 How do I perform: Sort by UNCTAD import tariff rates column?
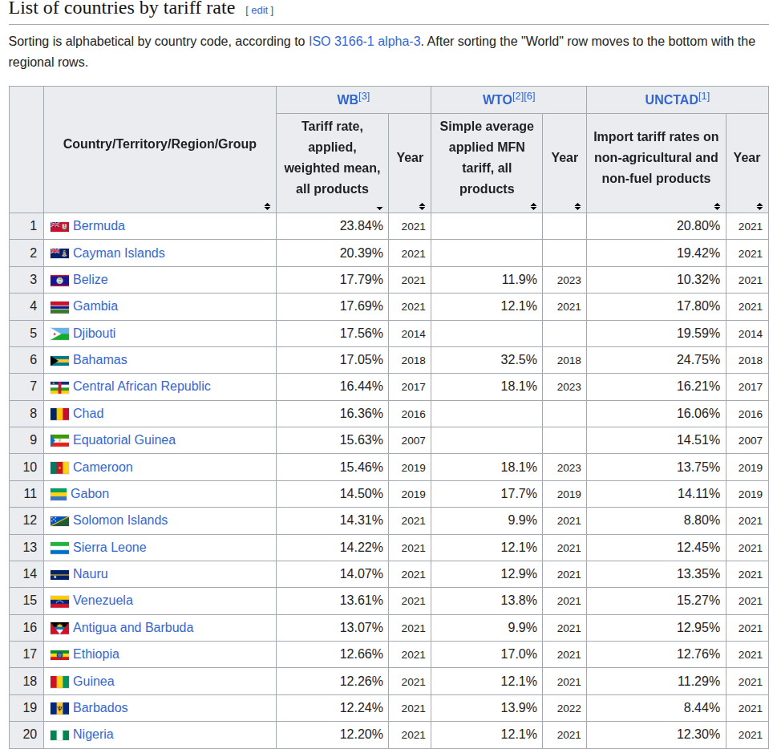click(718, 206)
